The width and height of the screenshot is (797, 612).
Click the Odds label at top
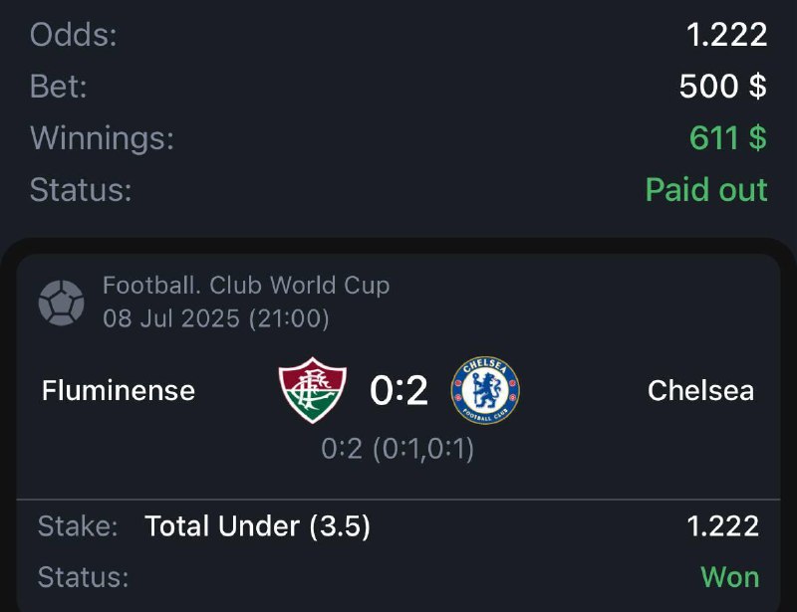point(74,35)
